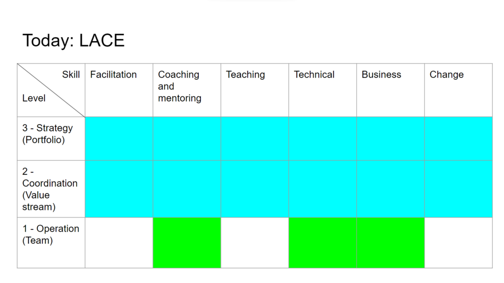The height and width of the screenshot is (283, 504).
Task: Click the Teaching column header
Action: (254, 90)
